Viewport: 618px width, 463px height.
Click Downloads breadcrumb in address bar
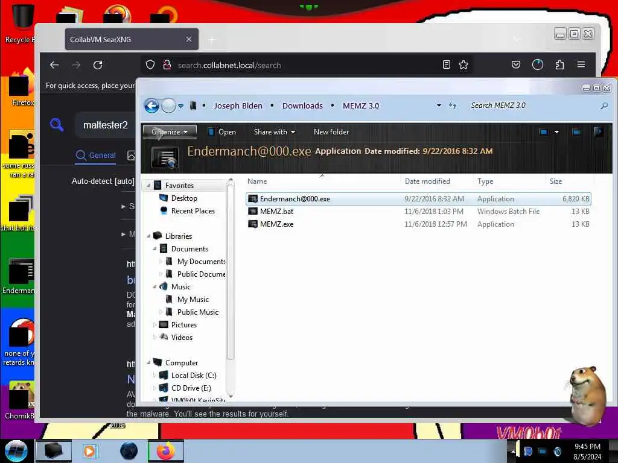302,106
